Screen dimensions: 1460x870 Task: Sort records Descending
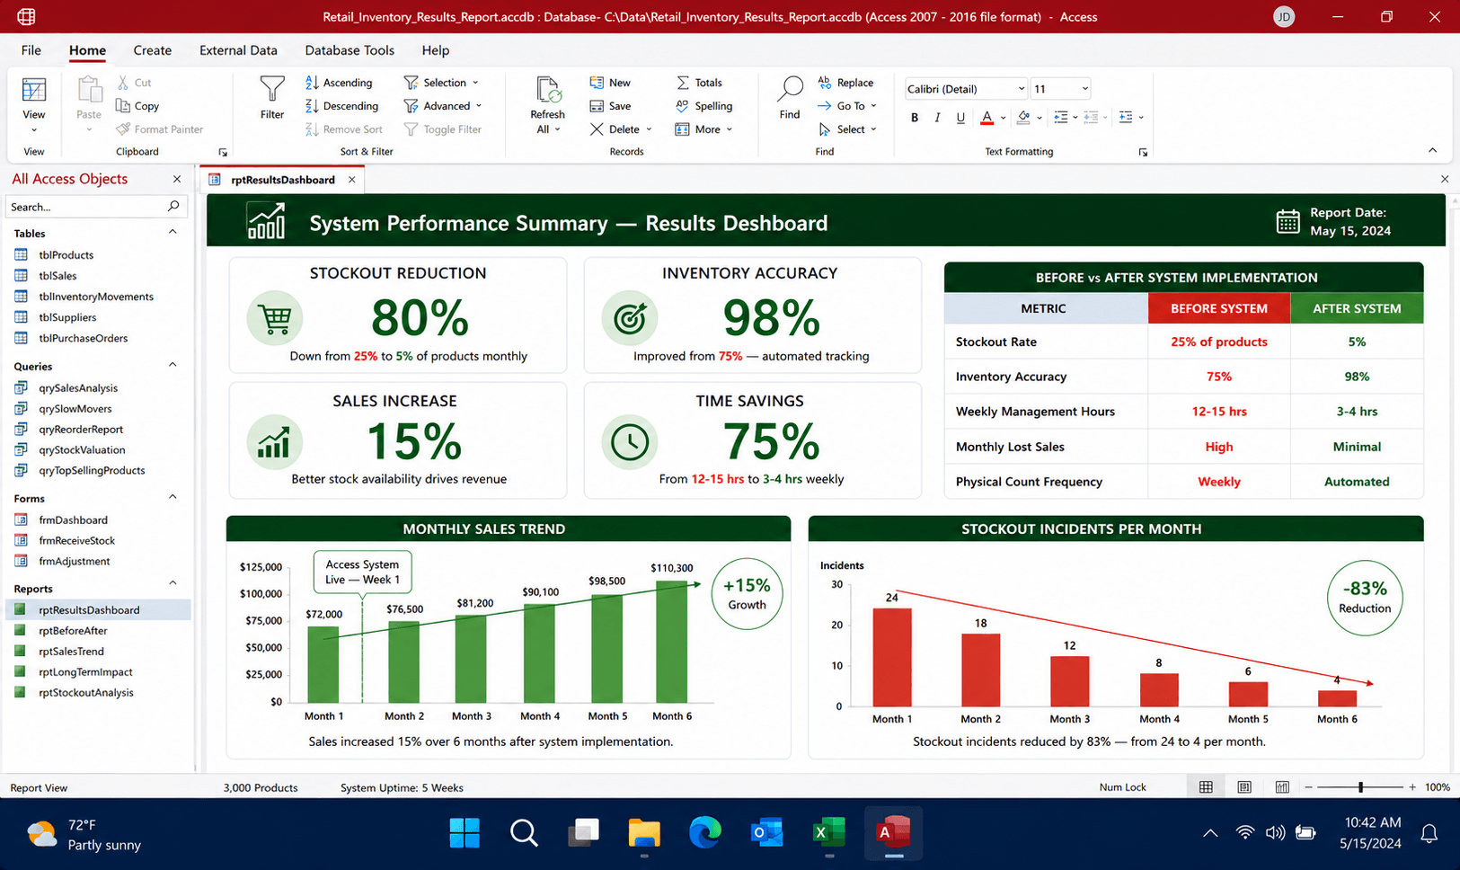(342, 106)
